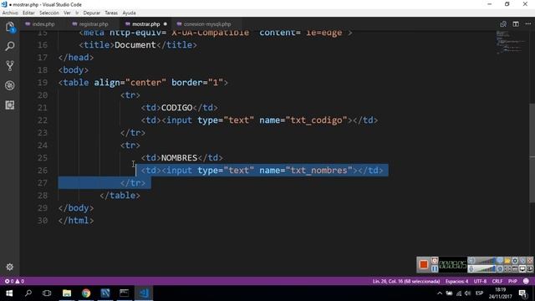Change the CRLF line ending setting
Viewport: 535px width, 301px height.
pyautogui.click(x=497, y=281)
